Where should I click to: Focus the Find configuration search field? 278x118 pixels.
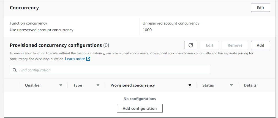coord(110,70)
